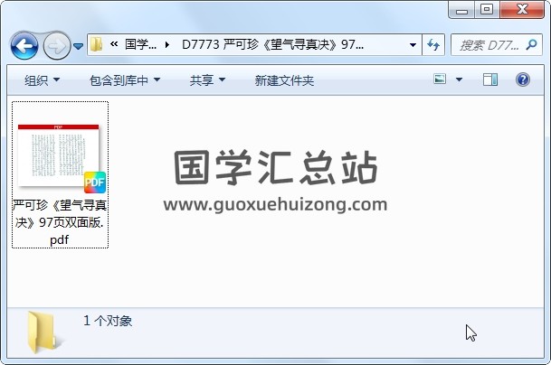Expand the arrow after 国学... breadcrumb
Image resolution: width=551 pixels, height=365 pixels.
coord(167,44)
